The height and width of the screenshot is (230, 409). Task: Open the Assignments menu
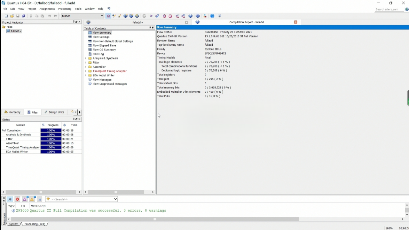[47, 9]
